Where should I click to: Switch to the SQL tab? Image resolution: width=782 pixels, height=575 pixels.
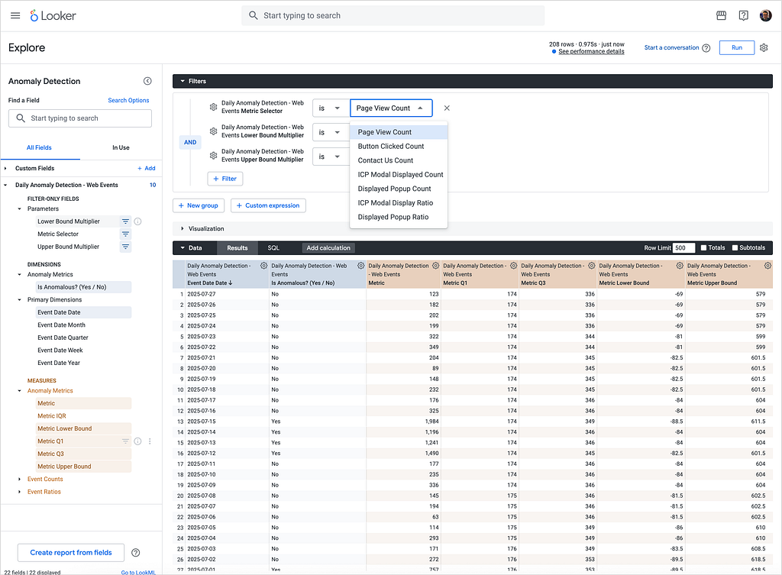(x=273, y=248)
